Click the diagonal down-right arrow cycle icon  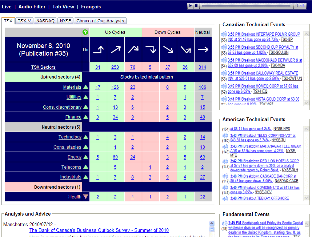[x=168, y=49]
